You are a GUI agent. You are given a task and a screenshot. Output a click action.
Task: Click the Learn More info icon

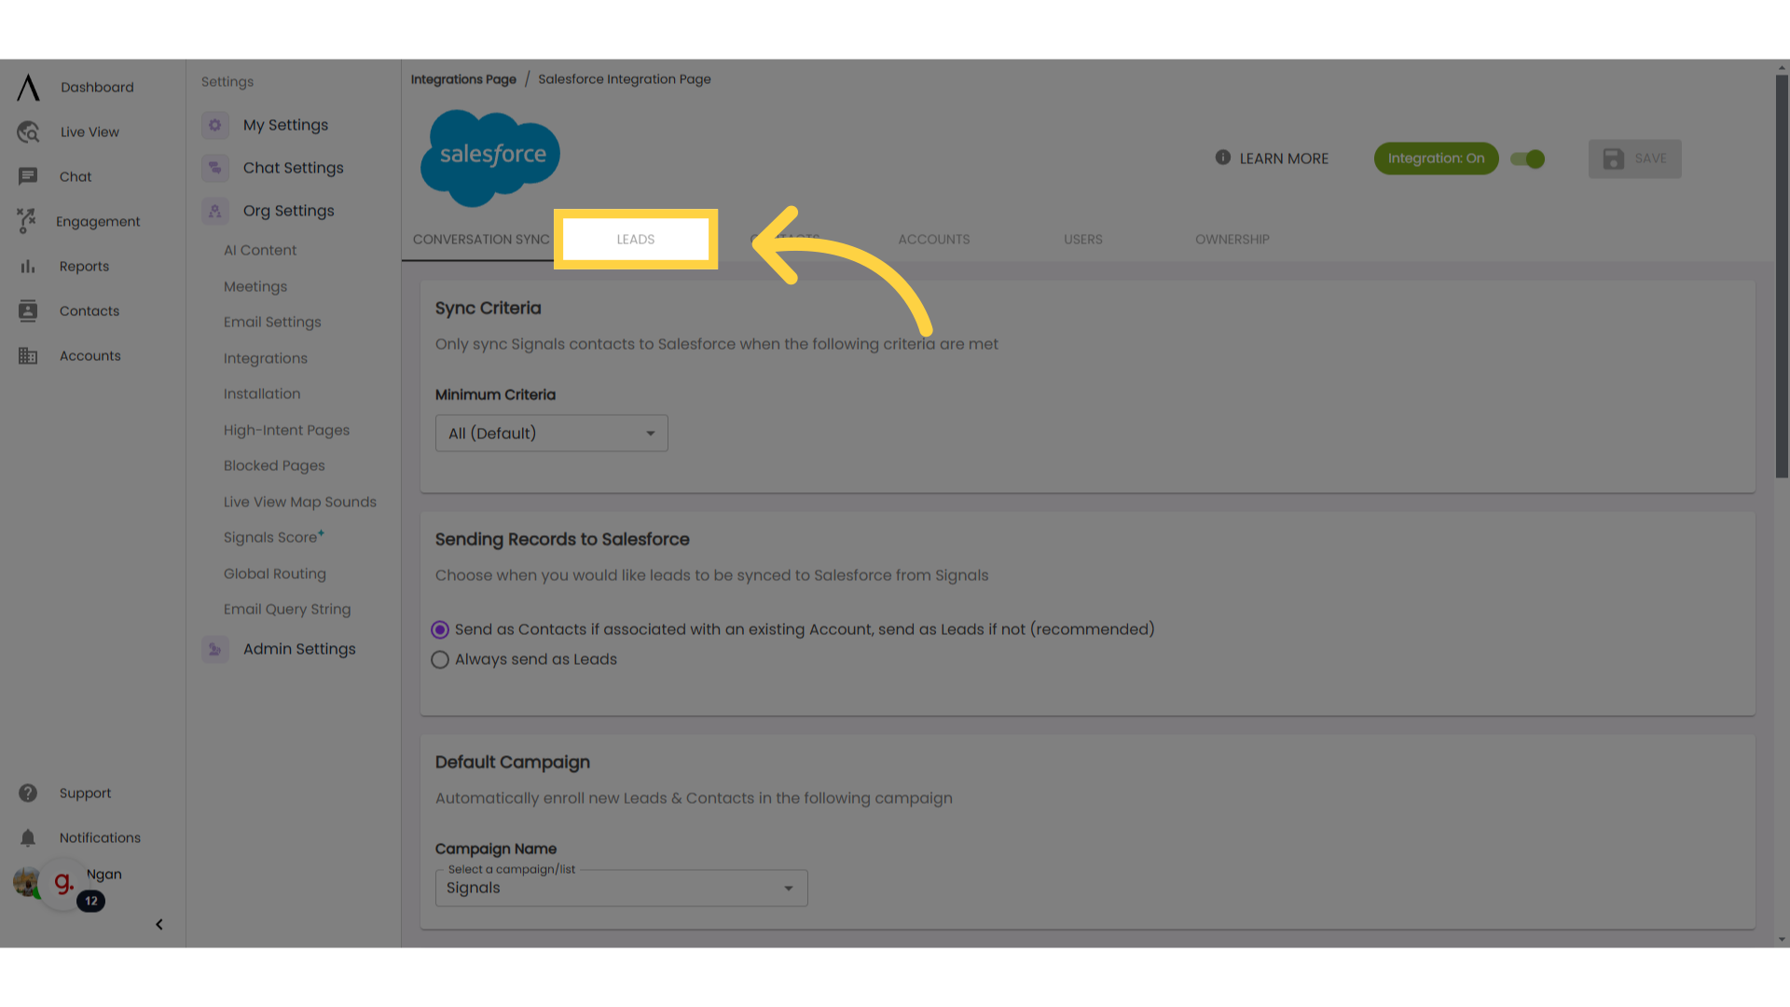tap(1223, 158)
